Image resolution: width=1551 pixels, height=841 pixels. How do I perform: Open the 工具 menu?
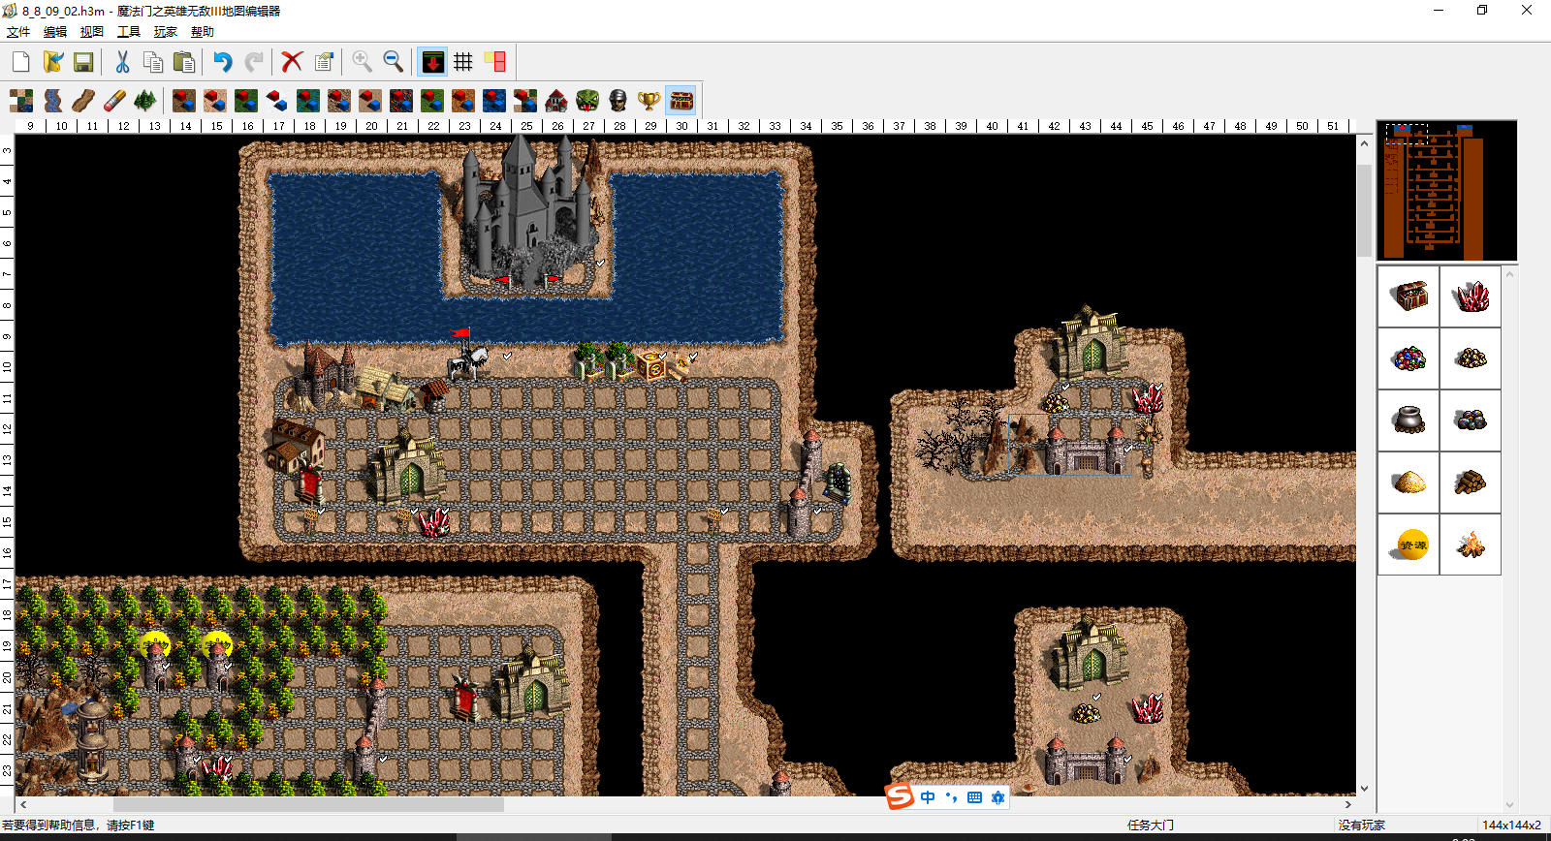click(x=129, y=32)
